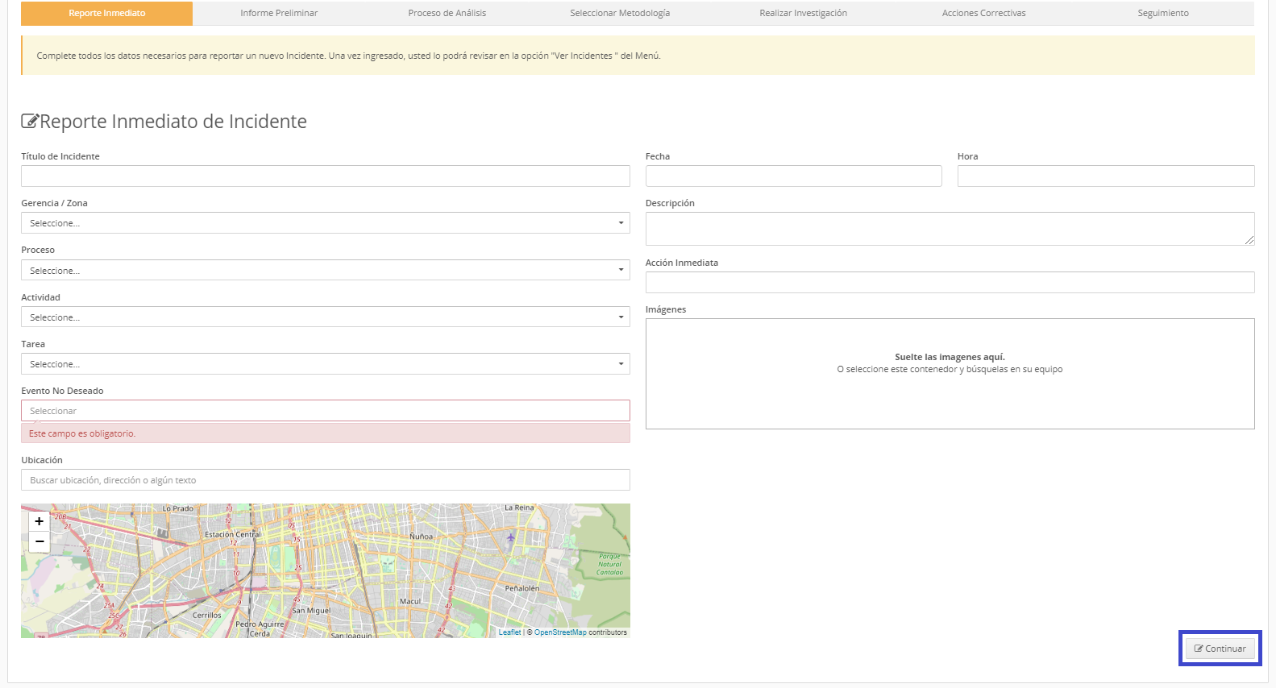This screenshot has height=688, width=1276.
Task: Focus the Descripción text area
Action: [x=950, y=229]
